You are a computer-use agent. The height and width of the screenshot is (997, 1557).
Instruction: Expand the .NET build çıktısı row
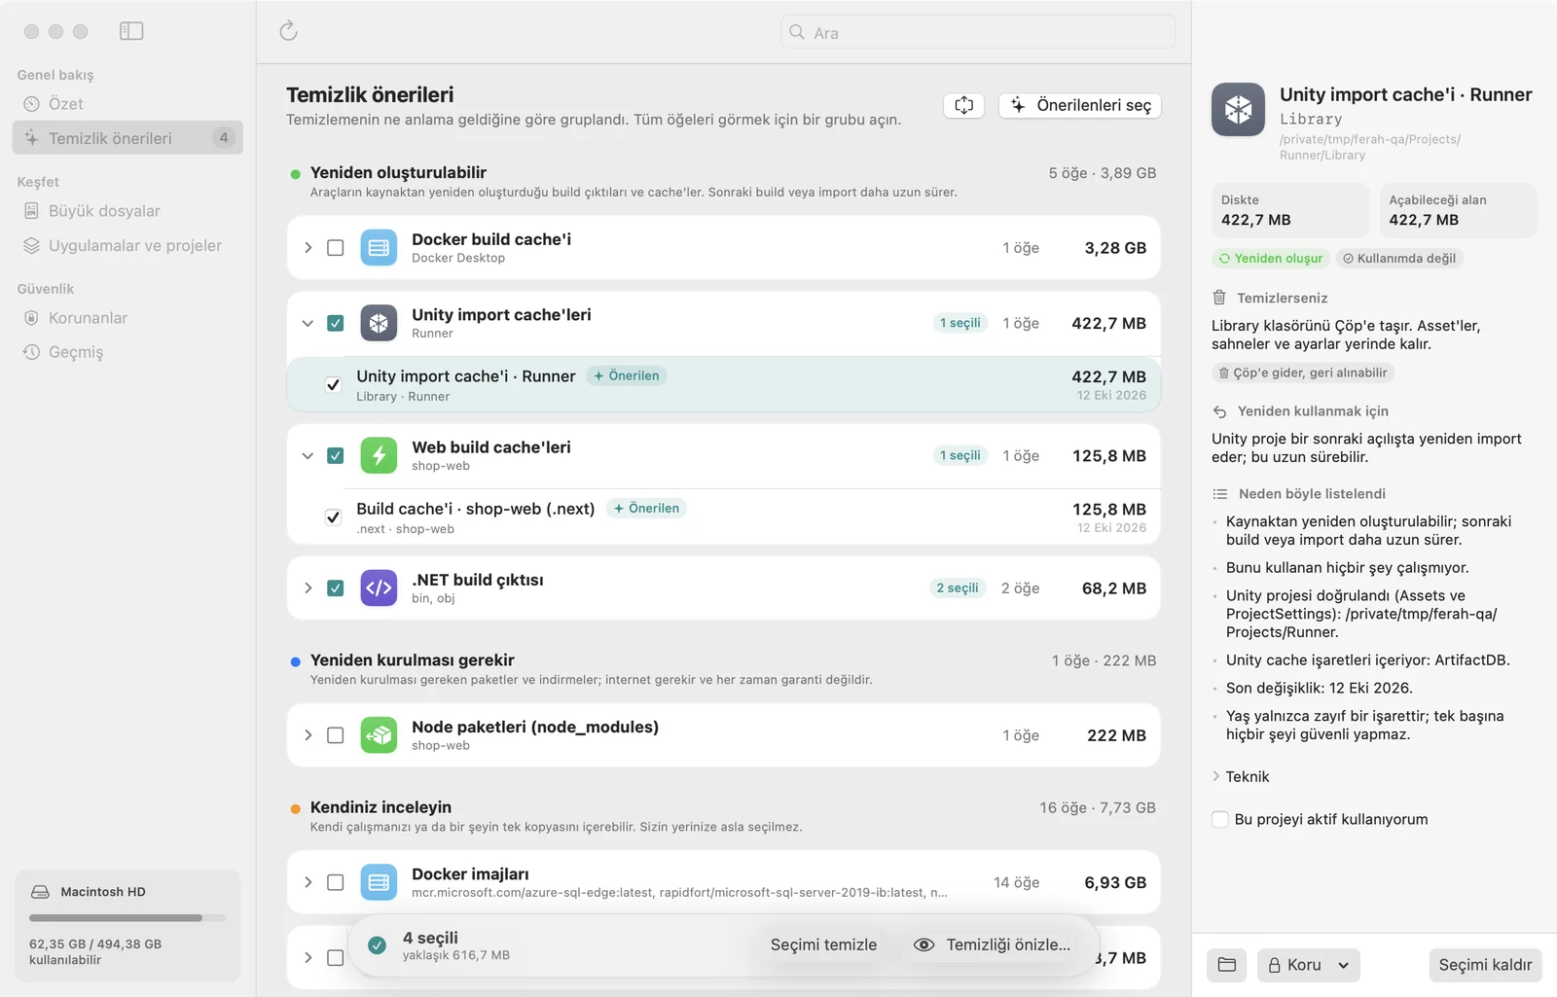308,588
